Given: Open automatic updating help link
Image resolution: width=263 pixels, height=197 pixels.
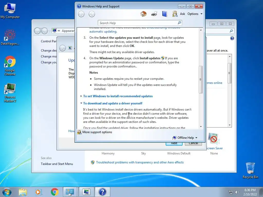Looking at the screenshot, I should 103,32.
